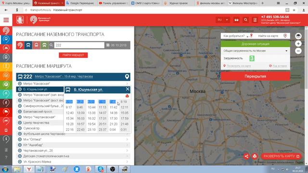Expand the Детская стоматологическая п-ка row
308x173 pixels.
tap(73, 156)
